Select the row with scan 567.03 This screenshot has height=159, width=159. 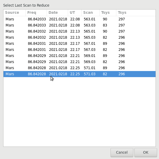79,50
